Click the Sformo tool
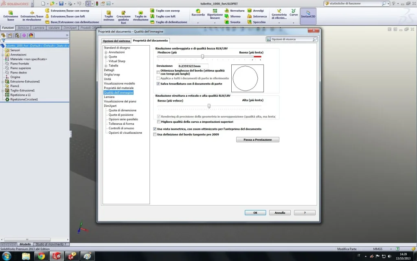Viewport: 417px width, 261px height. (233, 16)
